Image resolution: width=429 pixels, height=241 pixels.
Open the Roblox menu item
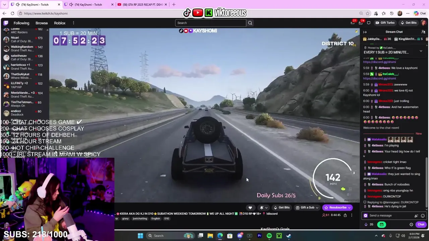point(60,23)
